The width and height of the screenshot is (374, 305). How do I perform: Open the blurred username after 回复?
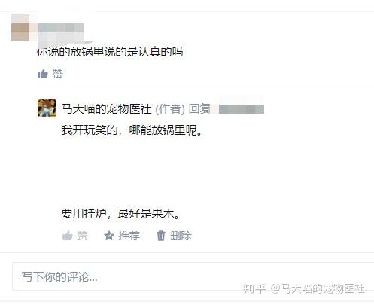click(x=241, y=109)
